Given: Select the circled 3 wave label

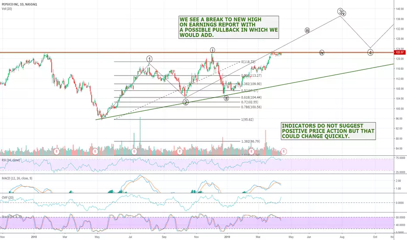Looking at the screenshot, I should [x=340, y=11].
